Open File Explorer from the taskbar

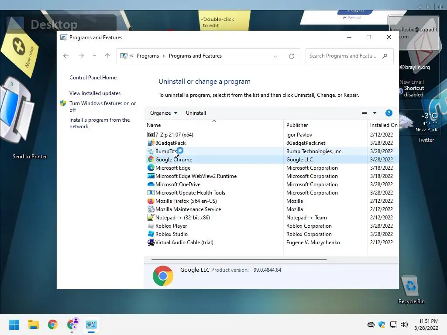(33, 324)
